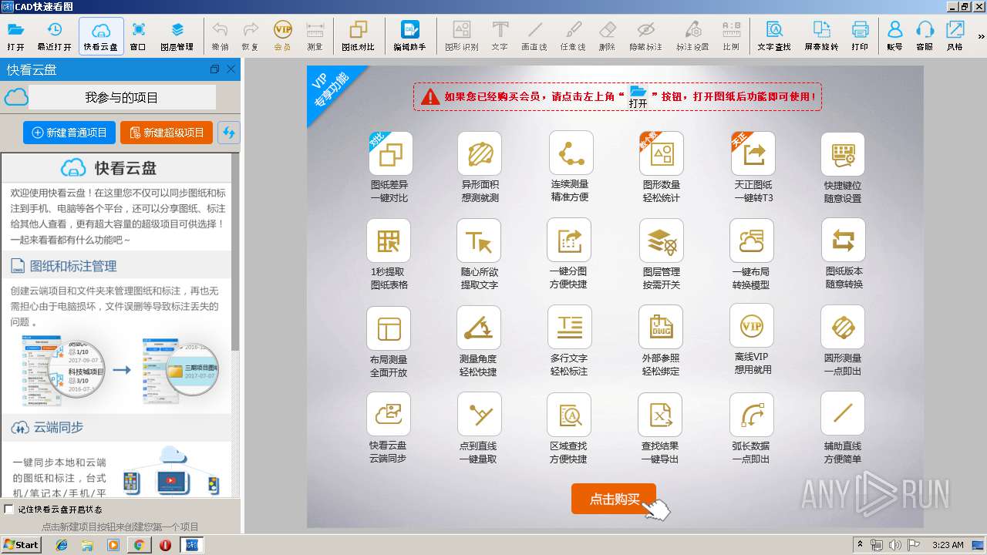Open 图纸版本随意转换 feature icon
Screen dimensions: 987x555
pyautogui.click(x=844, y=240)
